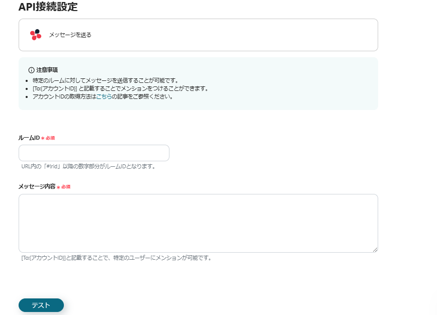Focus the ルームID input field
This screenshot has width=437, height=315.
point(94,153)
